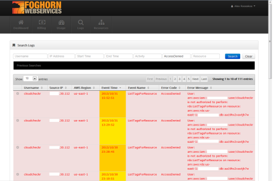Click the AccessDenied error code field
Screen dimensions: 273x181
(176, 57)
